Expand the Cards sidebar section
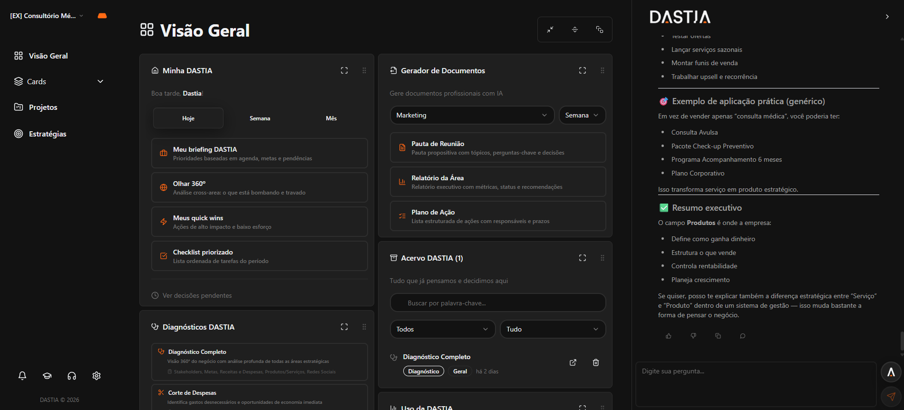This screenshot has height=410, width=904. (59, 81)
